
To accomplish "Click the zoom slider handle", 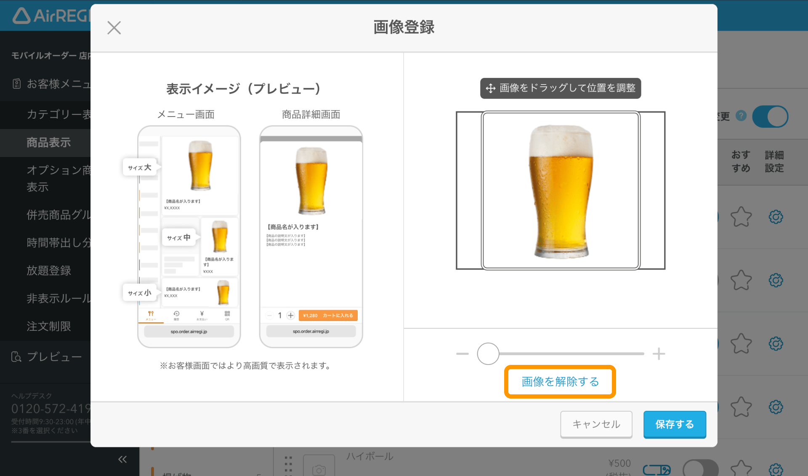I will [488, 354].
